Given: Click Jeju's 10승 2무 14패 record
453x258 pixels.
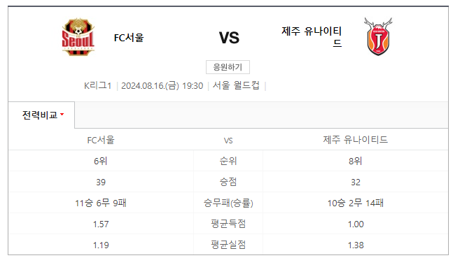Looking at the screenshot, I should pyautogui.click(x=356, y=203).
